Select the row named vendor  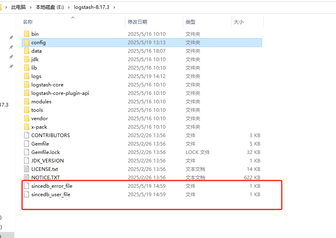pos(142,118)
